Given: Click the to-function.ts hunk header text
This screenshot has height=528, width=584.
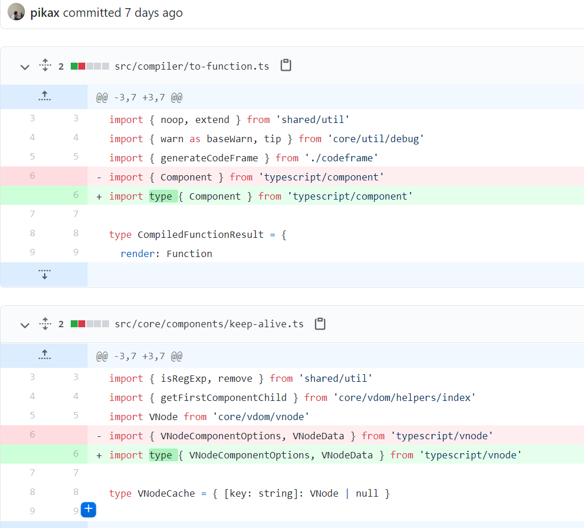Looking at the screenshot, I should pyautogui.click(x=139, y=97).
